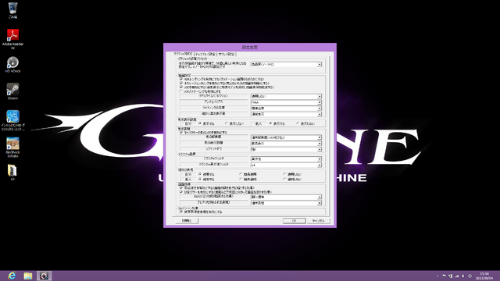This screenshot has height=281, width=500.
Task: Select 表示する for own (自分) shadow display
Action: tap(206, 123)
